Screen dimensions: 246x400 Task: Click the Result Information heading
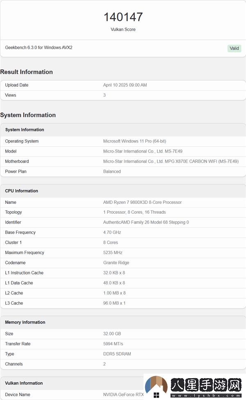(x=27, y=72)
